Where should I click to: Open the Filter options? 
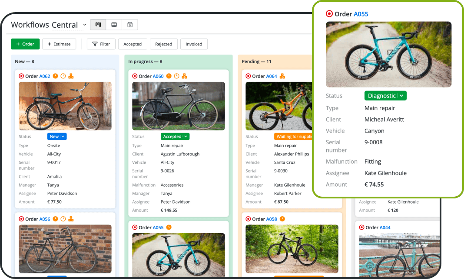click(101, 44)
